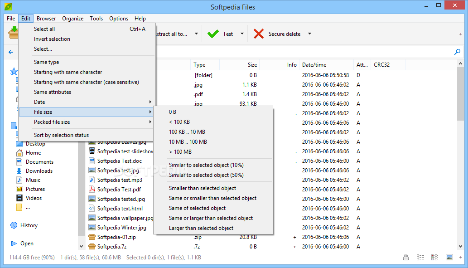Click the green checkmark Test icon

(213, 34)
